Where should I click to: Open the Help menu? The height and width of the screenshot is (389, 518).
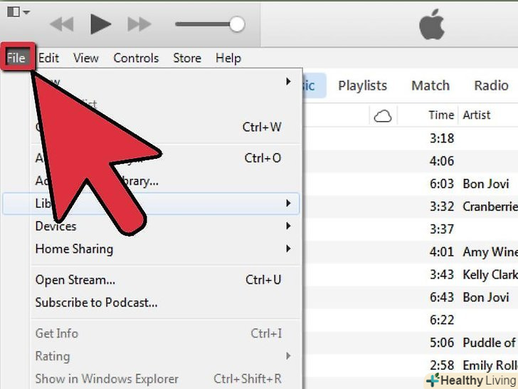point(228,58)
